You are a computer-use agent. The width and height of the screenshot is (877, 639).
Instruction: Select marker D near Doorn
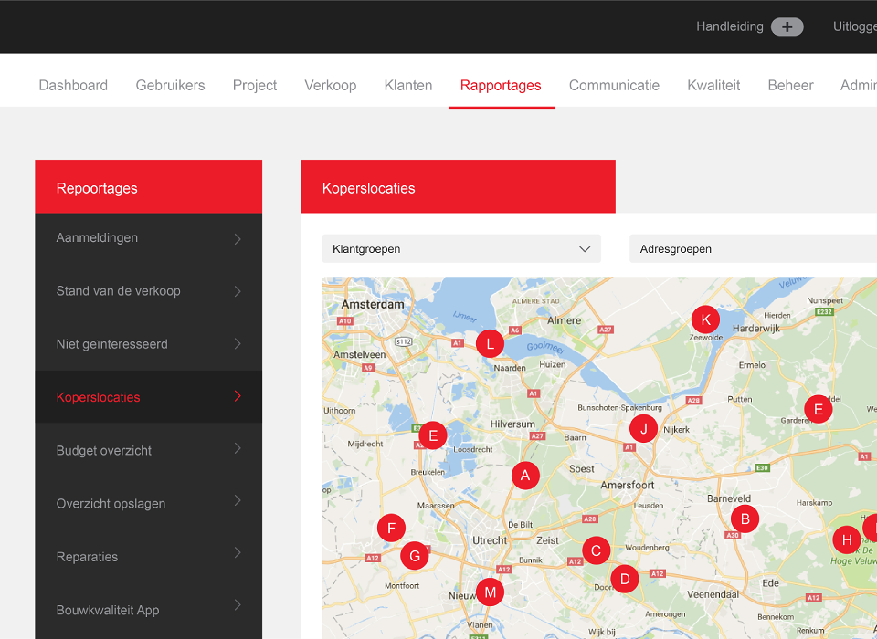[x=625, y=578]
